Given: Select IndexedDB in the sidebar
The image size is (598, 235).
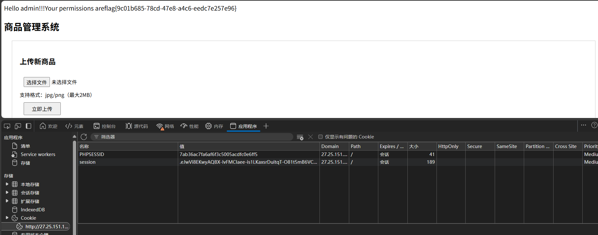Looking at the screenshot, I should tap(33, 209).
